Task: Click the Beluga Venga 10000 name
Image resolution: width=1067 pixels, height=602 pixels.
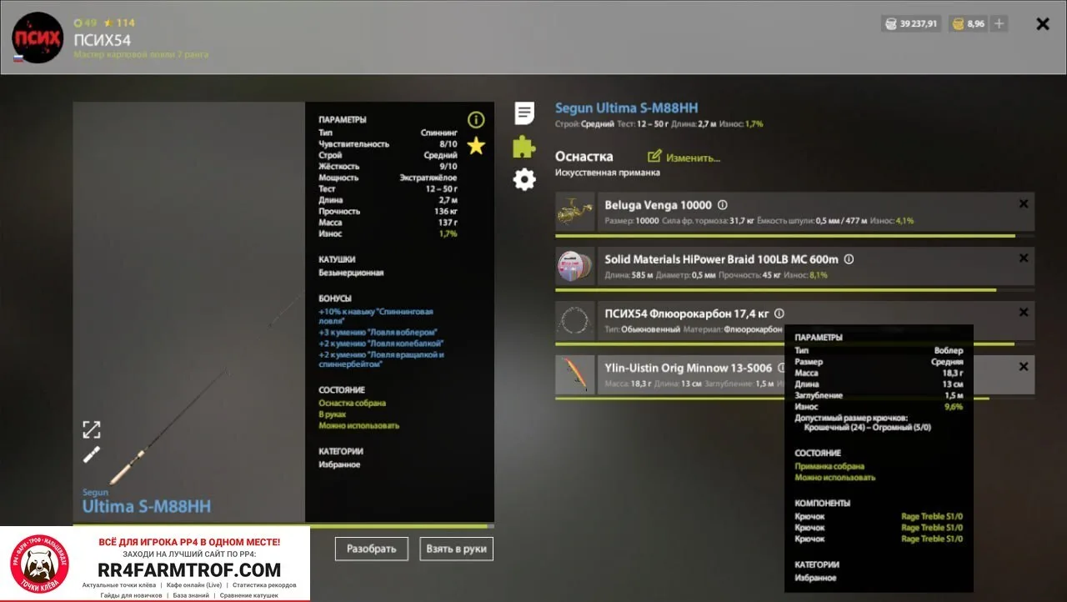Action: pos(659,205)
